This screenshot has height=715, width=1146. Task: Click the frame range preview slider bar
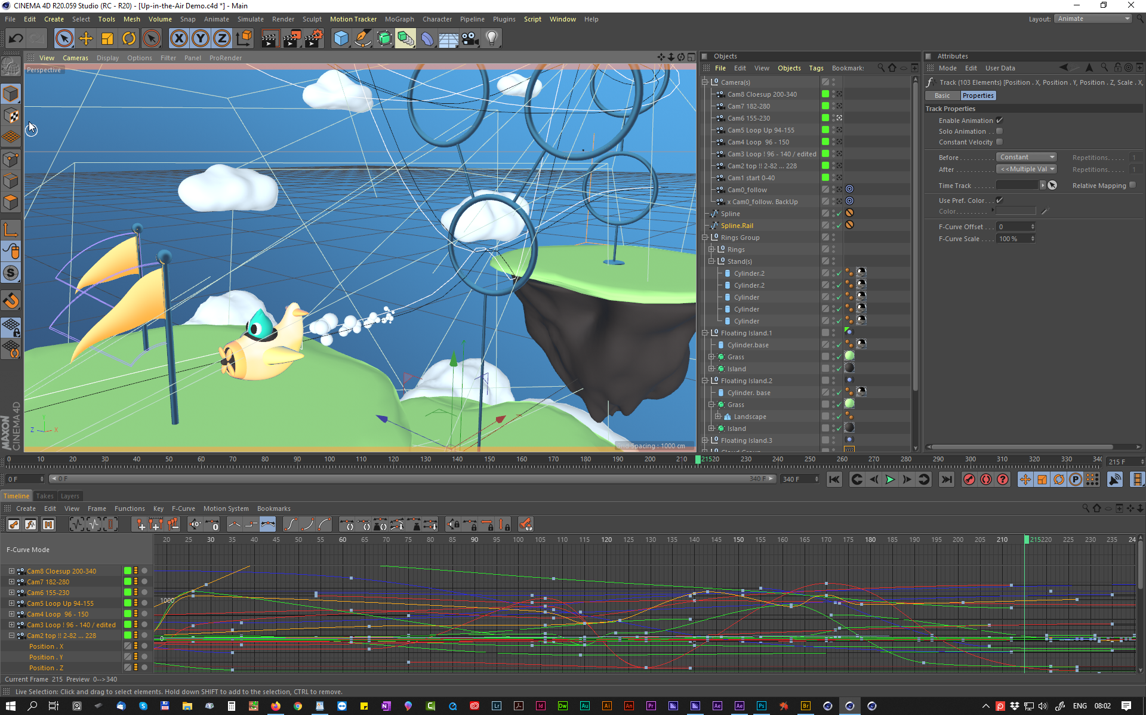412,479
